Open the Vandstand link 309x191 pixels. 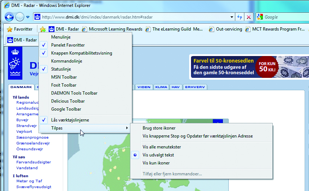[27, 168]
